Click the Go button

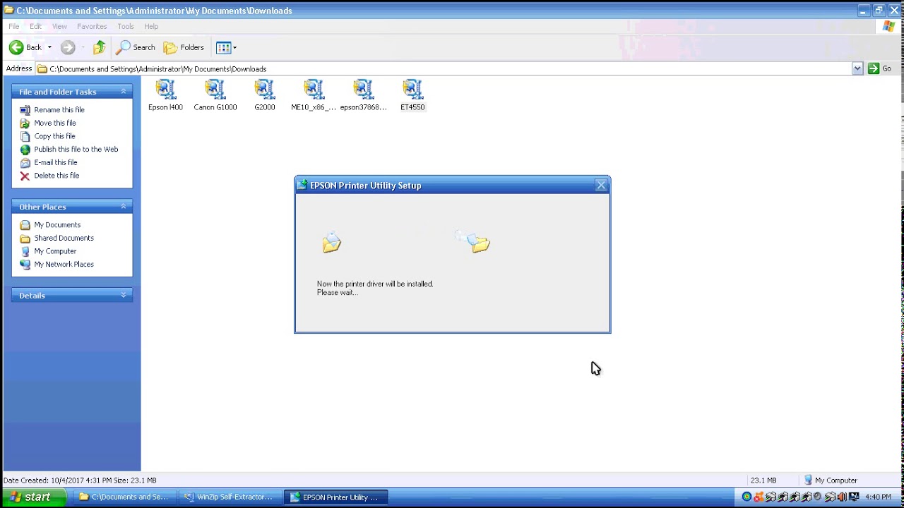tap(880, 68)
